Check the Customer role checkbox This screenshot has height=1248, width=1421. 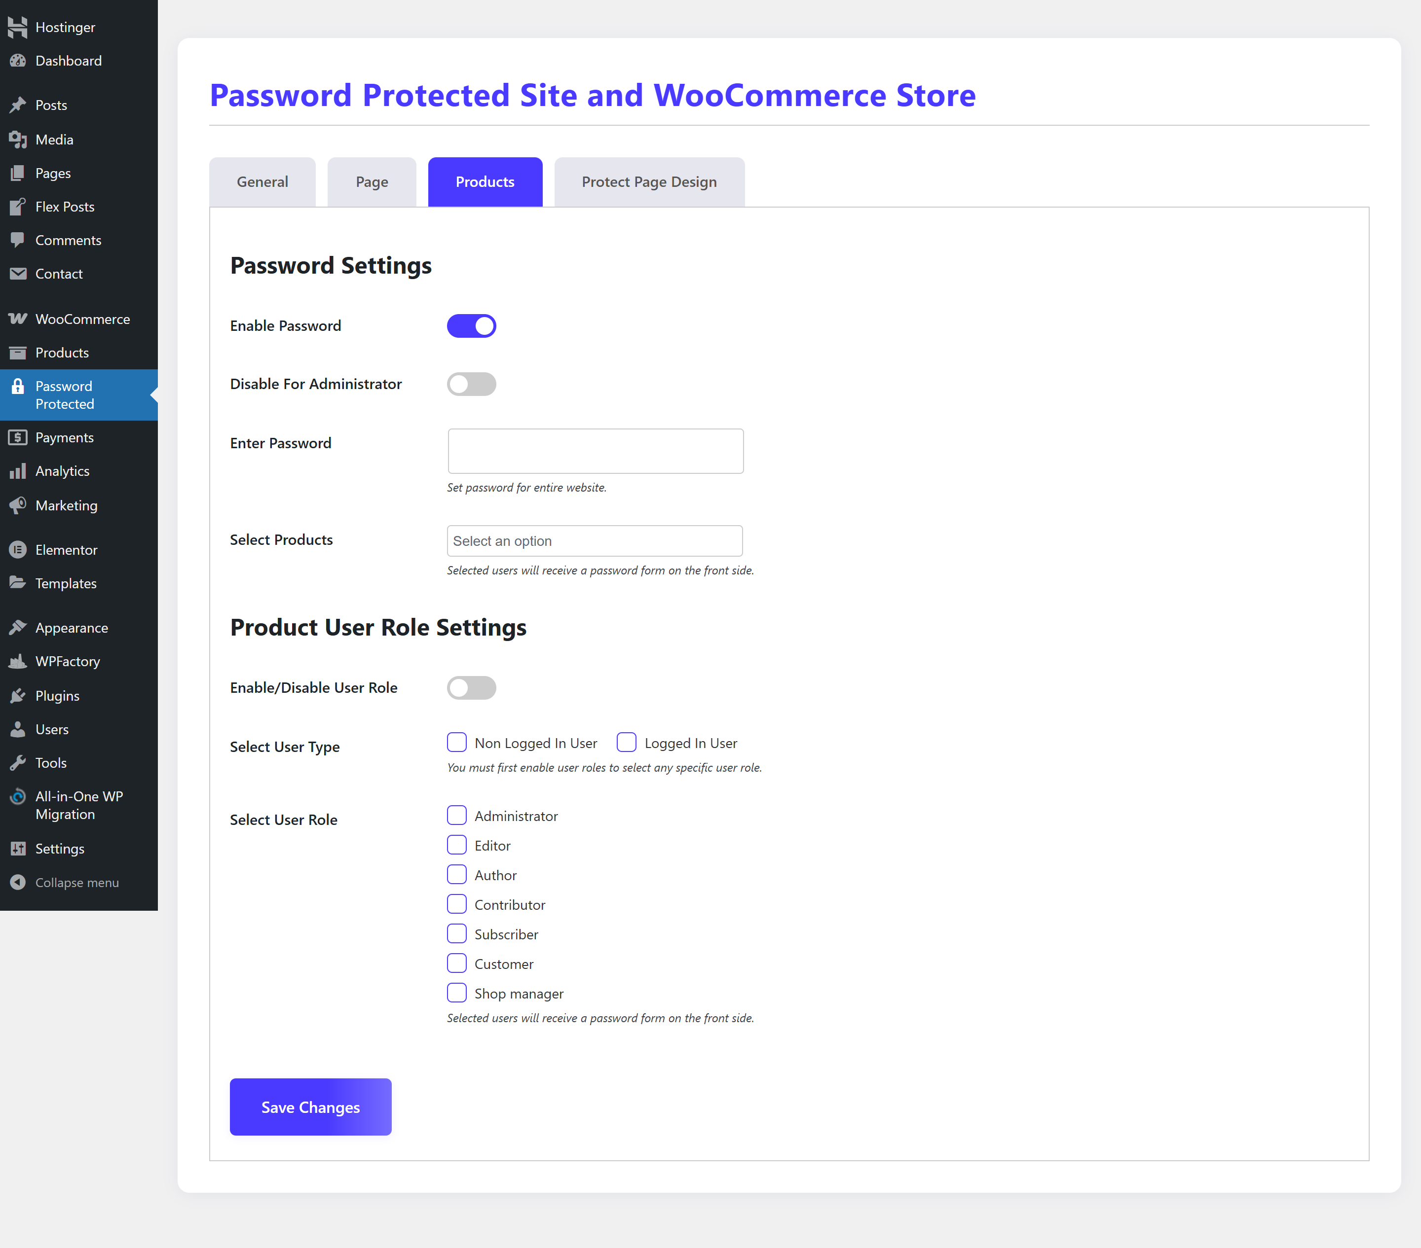tap(457, 964)
